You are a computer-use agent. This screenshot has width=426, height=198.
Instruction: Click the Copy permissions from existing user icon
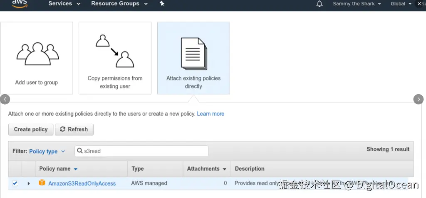tap(115, 51)
